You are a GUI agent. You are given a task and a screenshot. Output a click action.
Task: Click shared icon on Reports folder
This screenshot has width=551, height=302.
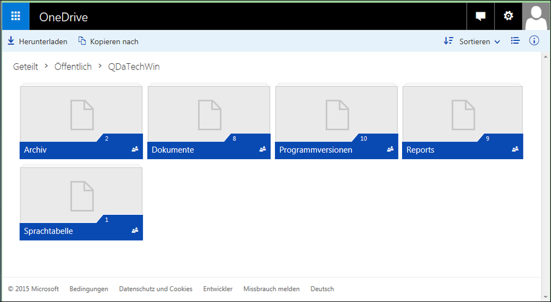tap(515, 149)
